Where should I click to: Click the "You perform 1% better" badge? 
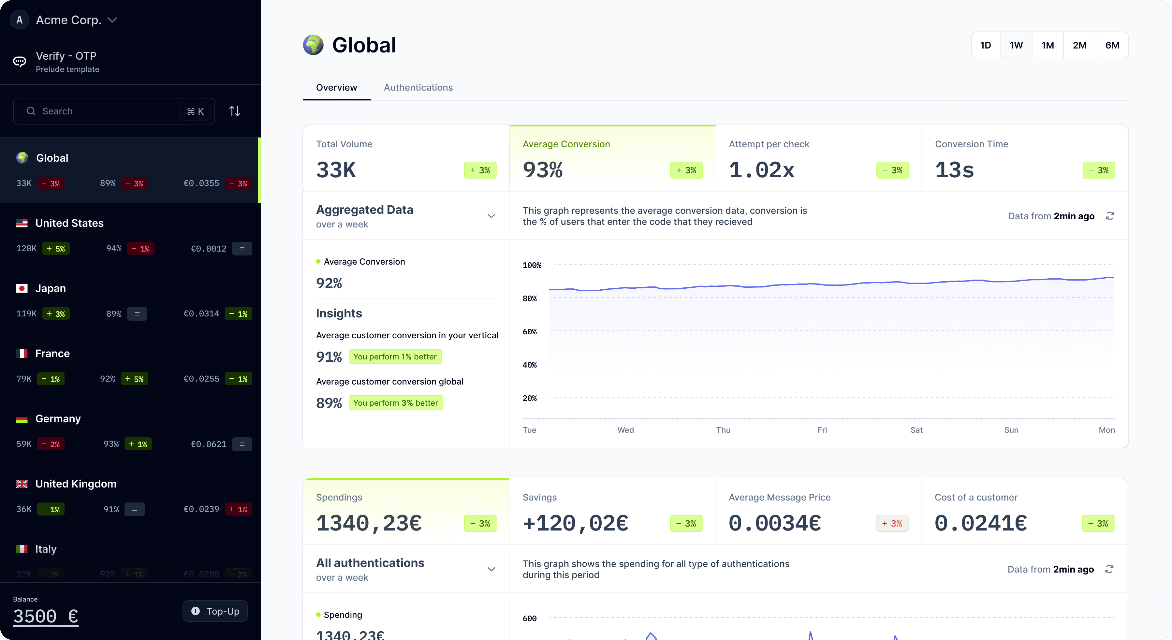pos(395,356)
